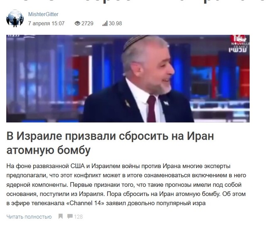Open the globe avatar of MishterGitter
Screen dimensions: 272x237
point(15,19)
